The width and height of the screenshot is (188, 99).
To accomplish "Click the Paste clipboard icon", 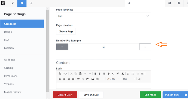I will [x=80, y=74].
